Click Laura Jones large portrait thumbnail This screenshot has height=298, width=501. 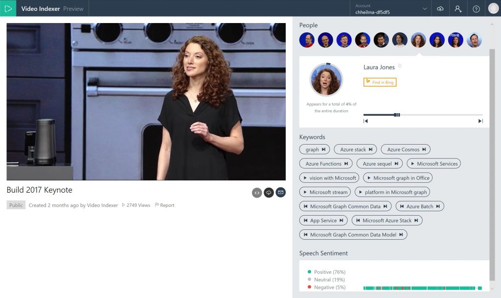(326, 80)
